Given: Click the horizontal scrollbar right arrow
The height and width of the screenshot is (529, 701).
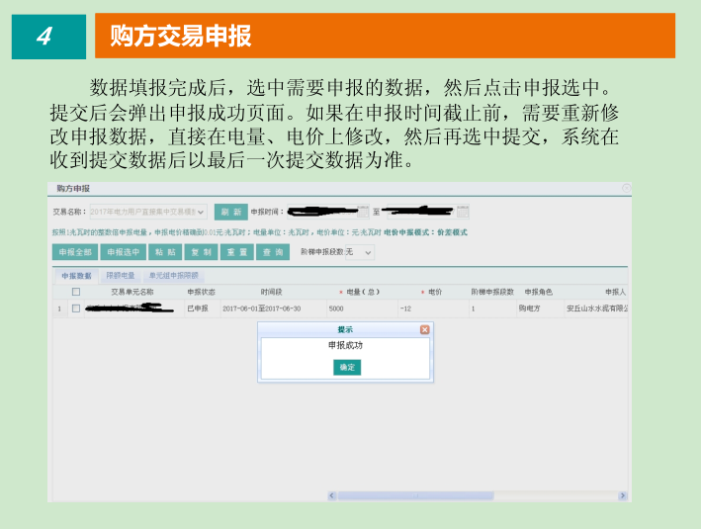Looking at the screenshot, I should (624, 495).
